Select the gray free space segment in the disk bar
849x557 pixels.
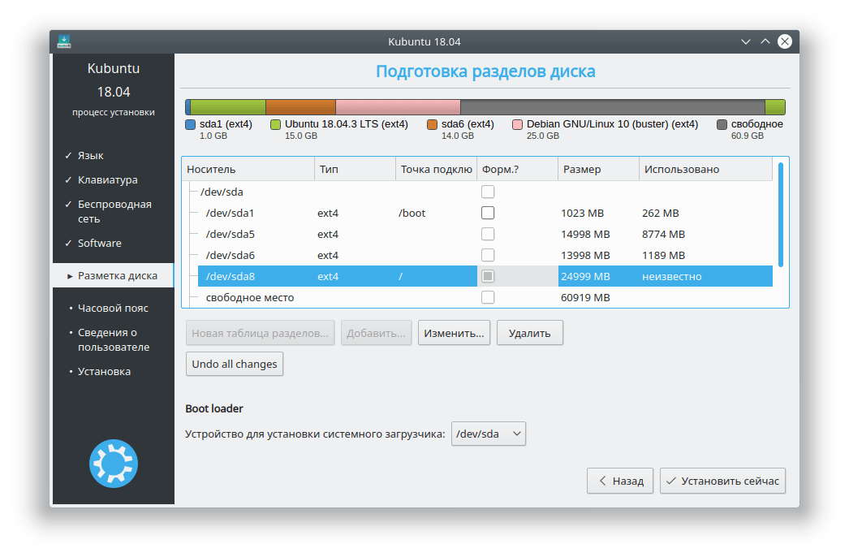(612, 106)
